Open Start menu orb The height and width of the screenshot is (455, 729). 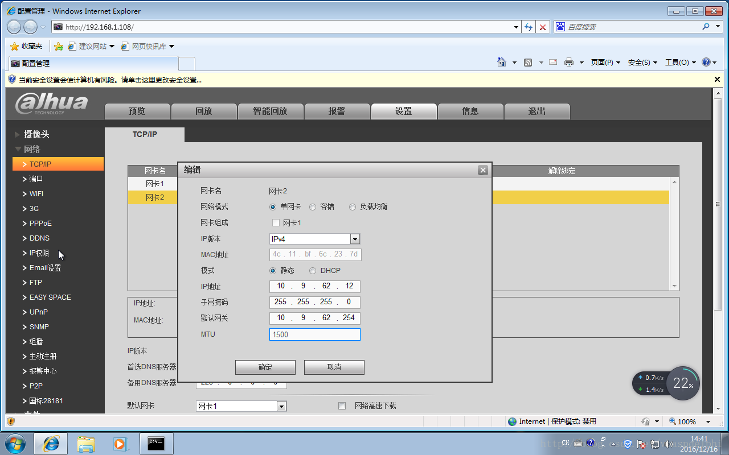(15, 443)
